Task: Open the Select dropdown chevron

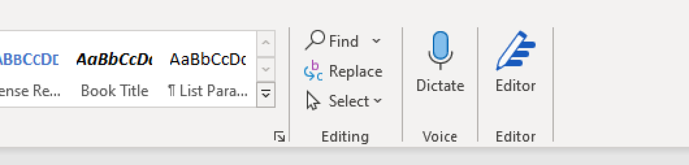Action: click(x=378, y=101)
